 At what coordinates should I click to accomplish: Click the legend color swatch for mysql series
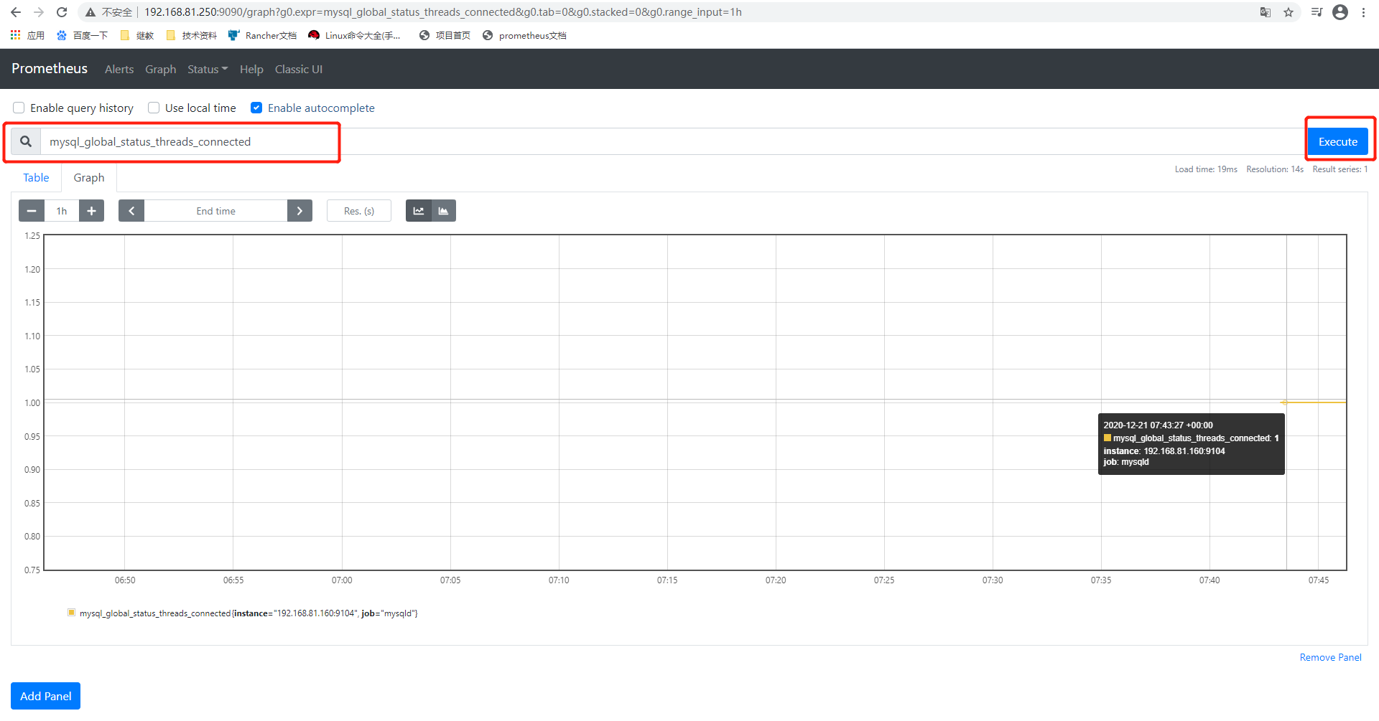click(71, 613)
